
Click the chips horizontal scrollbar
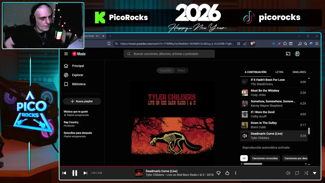pyautogui.click(x=253, y=164)
